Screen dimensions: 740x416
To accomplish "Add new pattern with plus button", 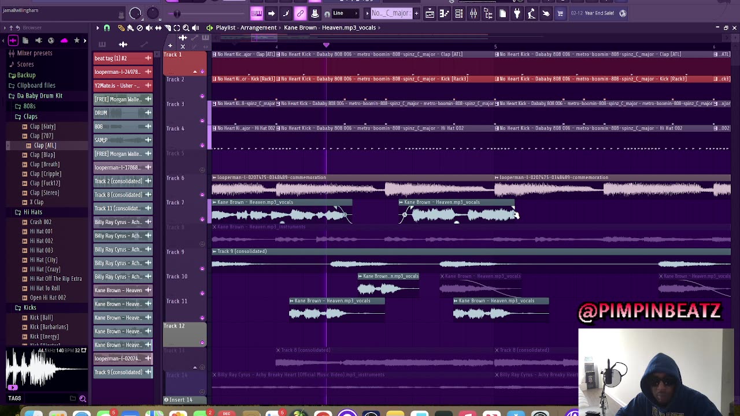I will (416, 13).
